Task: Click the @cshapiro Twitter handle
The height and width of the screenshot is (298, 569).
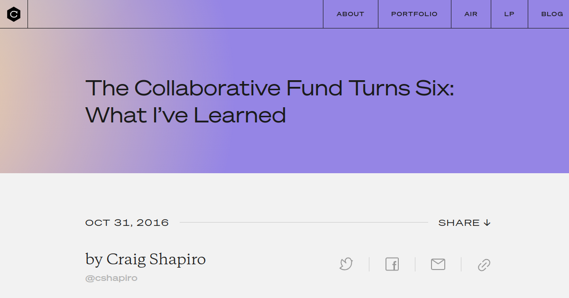Action: coord(111,278)
